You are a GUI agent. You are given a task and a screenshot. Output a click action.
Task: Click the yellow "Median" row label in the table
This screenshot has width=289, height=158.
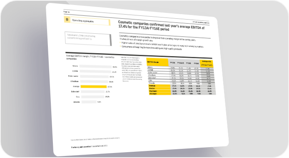point(159,89)
